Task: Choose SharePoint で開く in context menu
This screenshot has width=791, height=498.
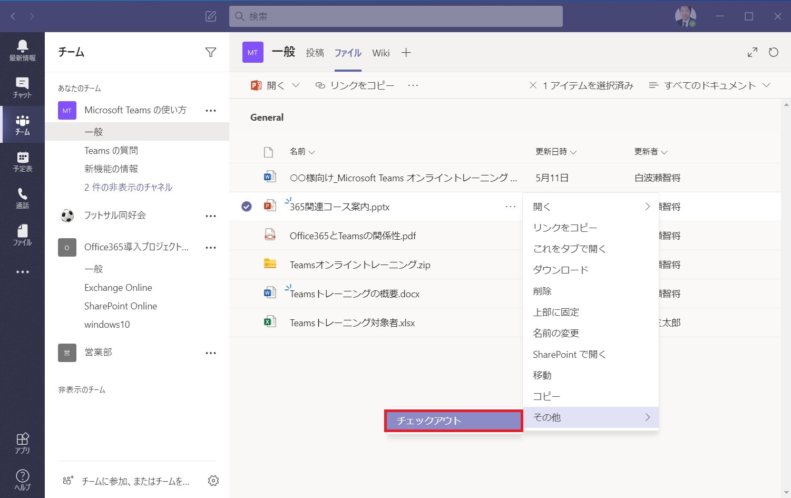Action: pyautogui.click(x=591, y=354)
